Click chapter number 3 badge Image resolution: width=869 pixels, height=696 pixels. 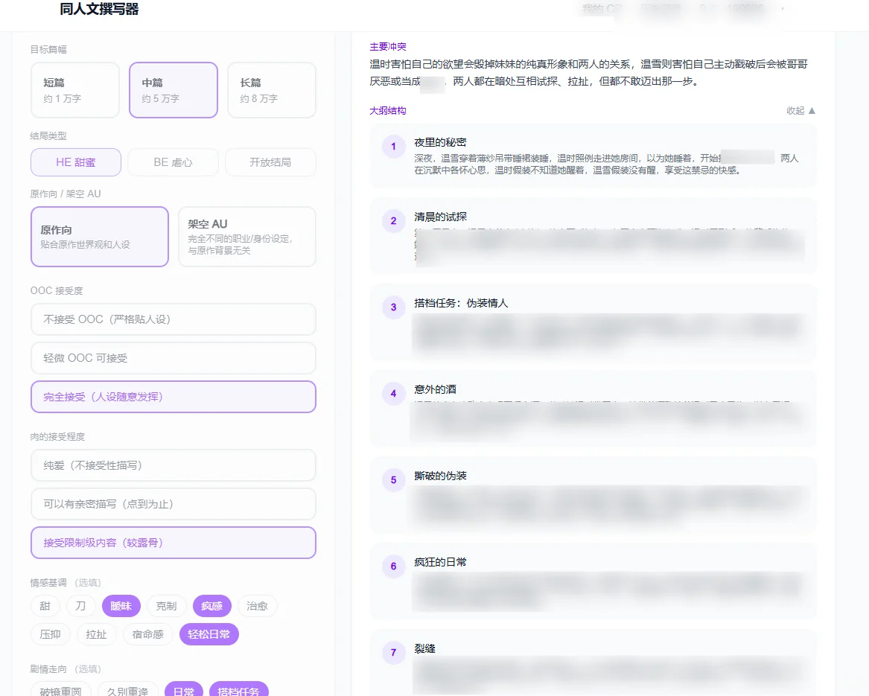[393, 307]
